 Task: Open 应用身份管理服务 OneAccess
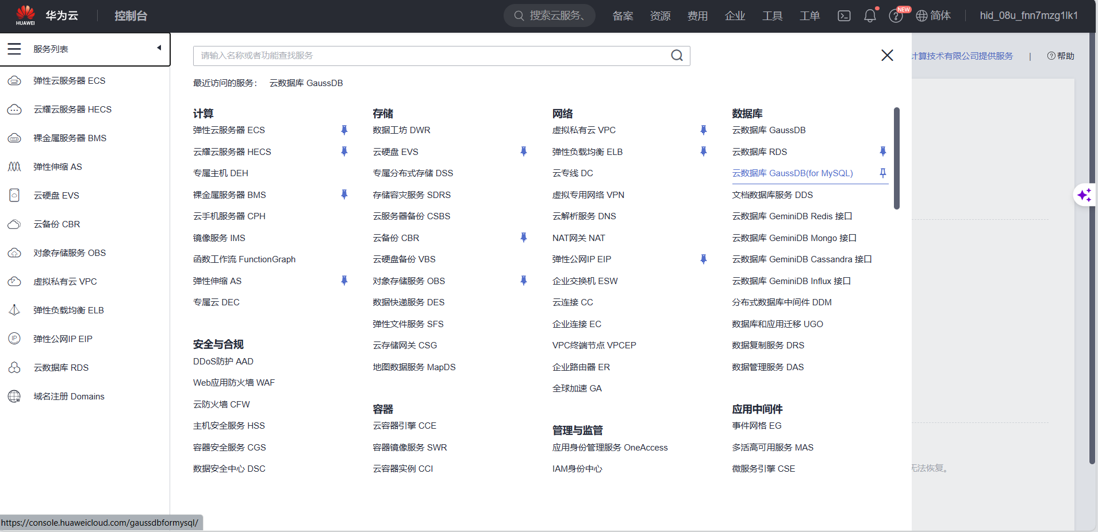610,448
